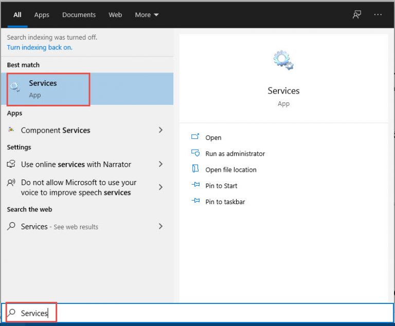Switch to the Documents tab
Image resolution: width=395 pixels, height=326 pixels.
(x=79, y=15)
